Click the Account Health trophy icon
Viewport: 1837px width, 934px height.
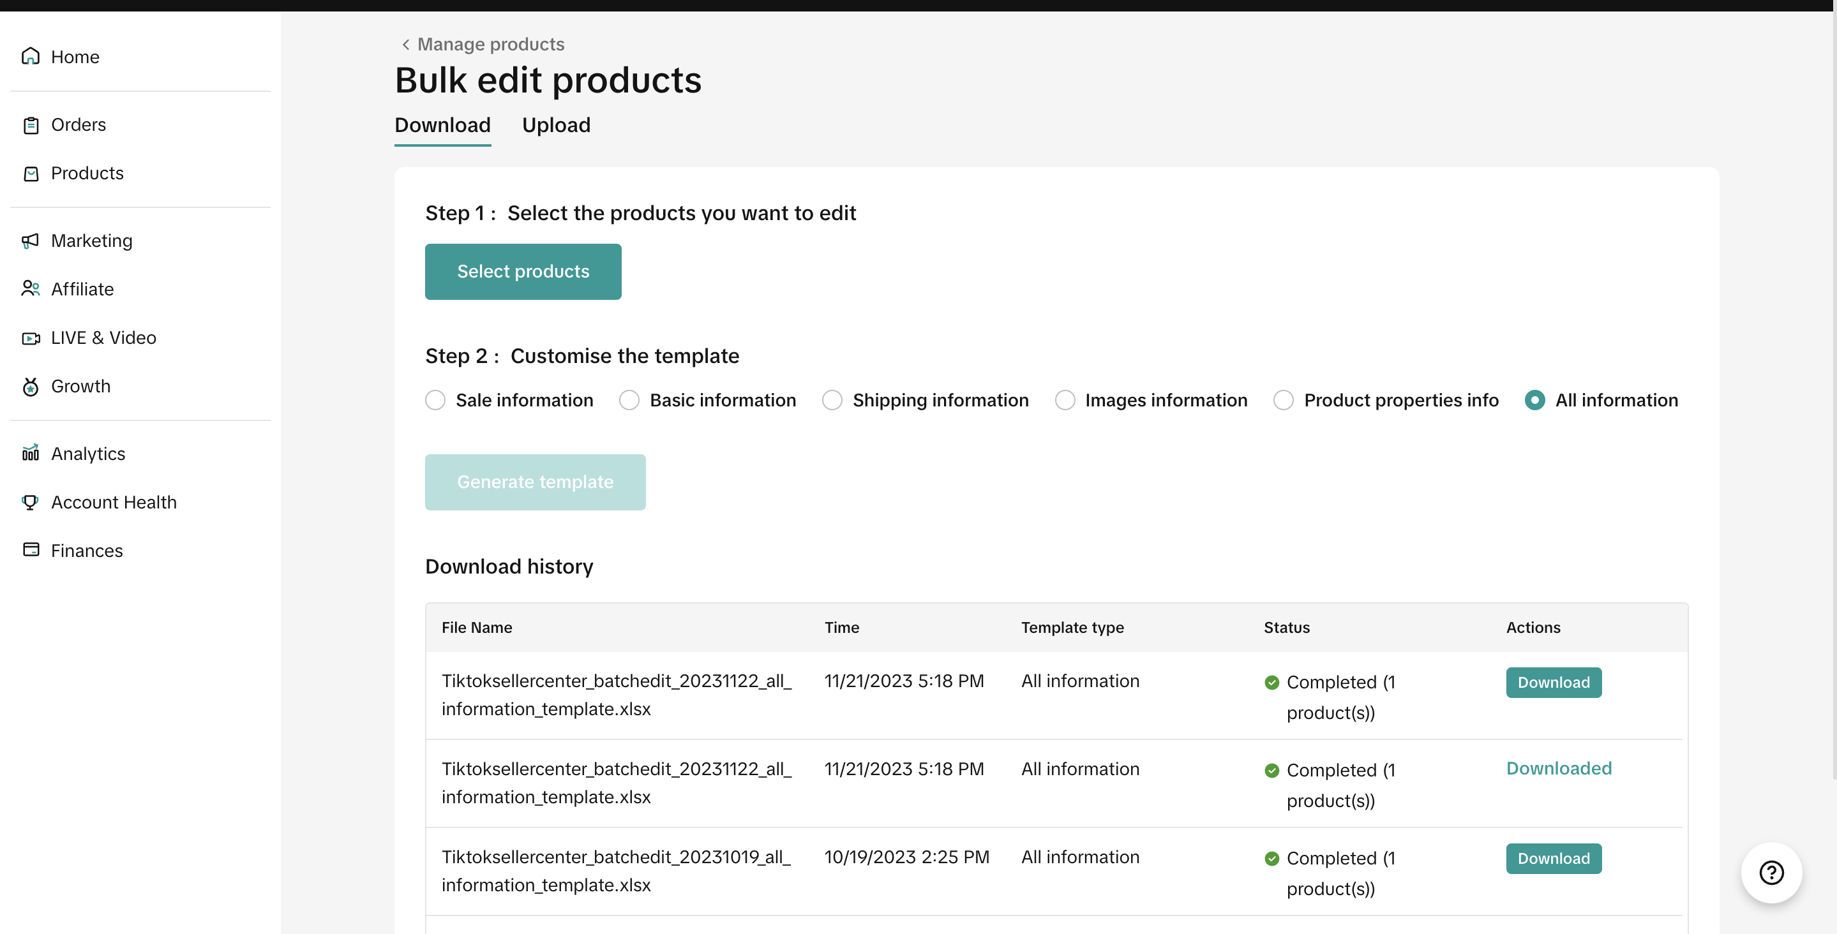point(30,502)
